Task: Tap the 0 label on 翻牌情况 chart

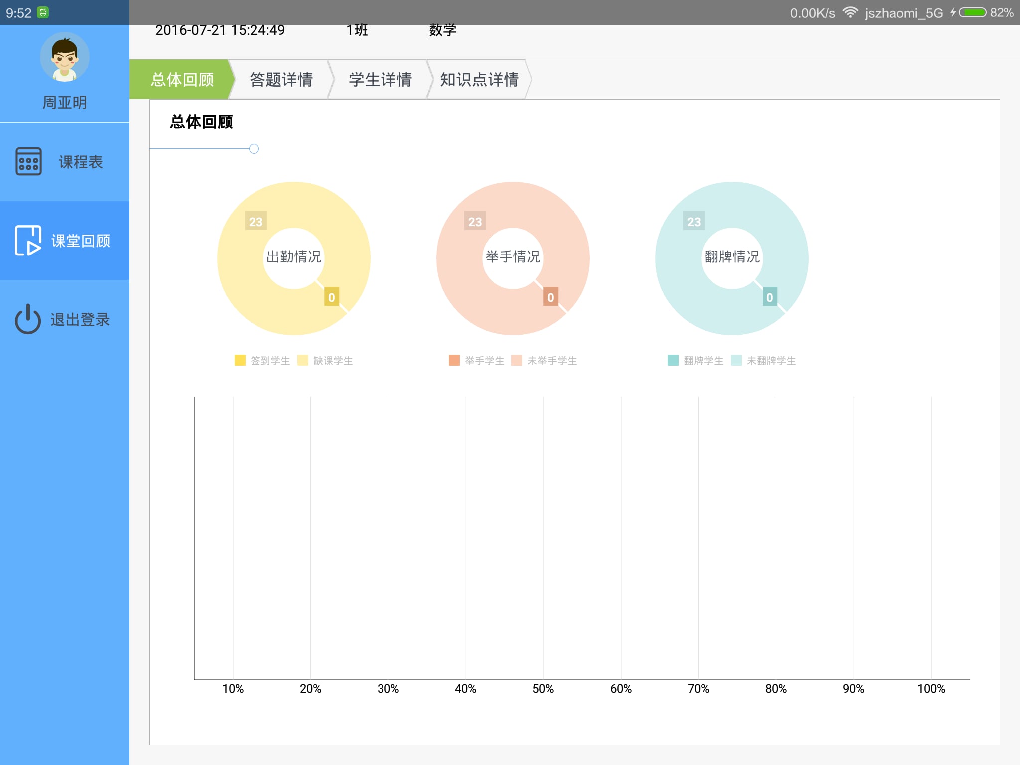Action: (x=770, y=297)
